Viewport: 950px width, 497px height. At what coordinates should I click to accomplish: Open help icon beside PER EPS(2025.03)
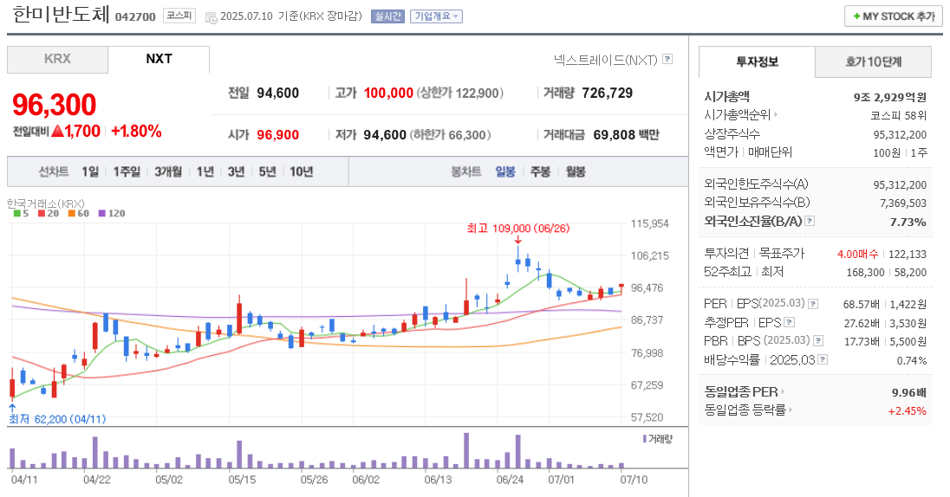(x=813, y=304)
